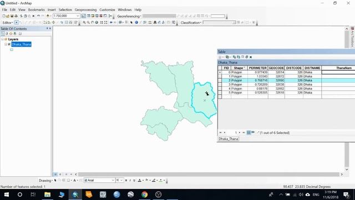Collapse the Dhaka_Thana layer node
Viewport: 355px width, 200px height.
point(6,44)
